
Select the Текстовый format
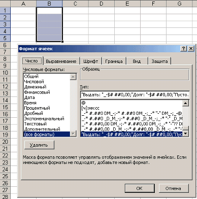pos(47,124)
